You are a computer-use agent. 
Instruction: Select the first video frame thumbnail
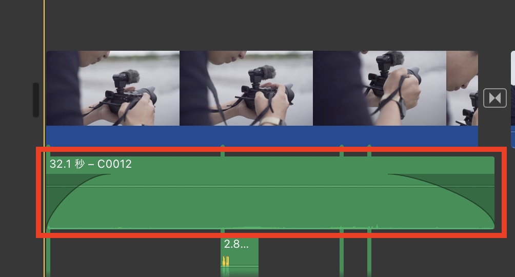point(113,88)
